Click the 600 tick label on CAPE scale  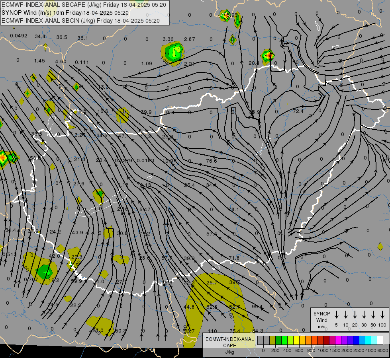pyautogui.click(x=299, y=350)
